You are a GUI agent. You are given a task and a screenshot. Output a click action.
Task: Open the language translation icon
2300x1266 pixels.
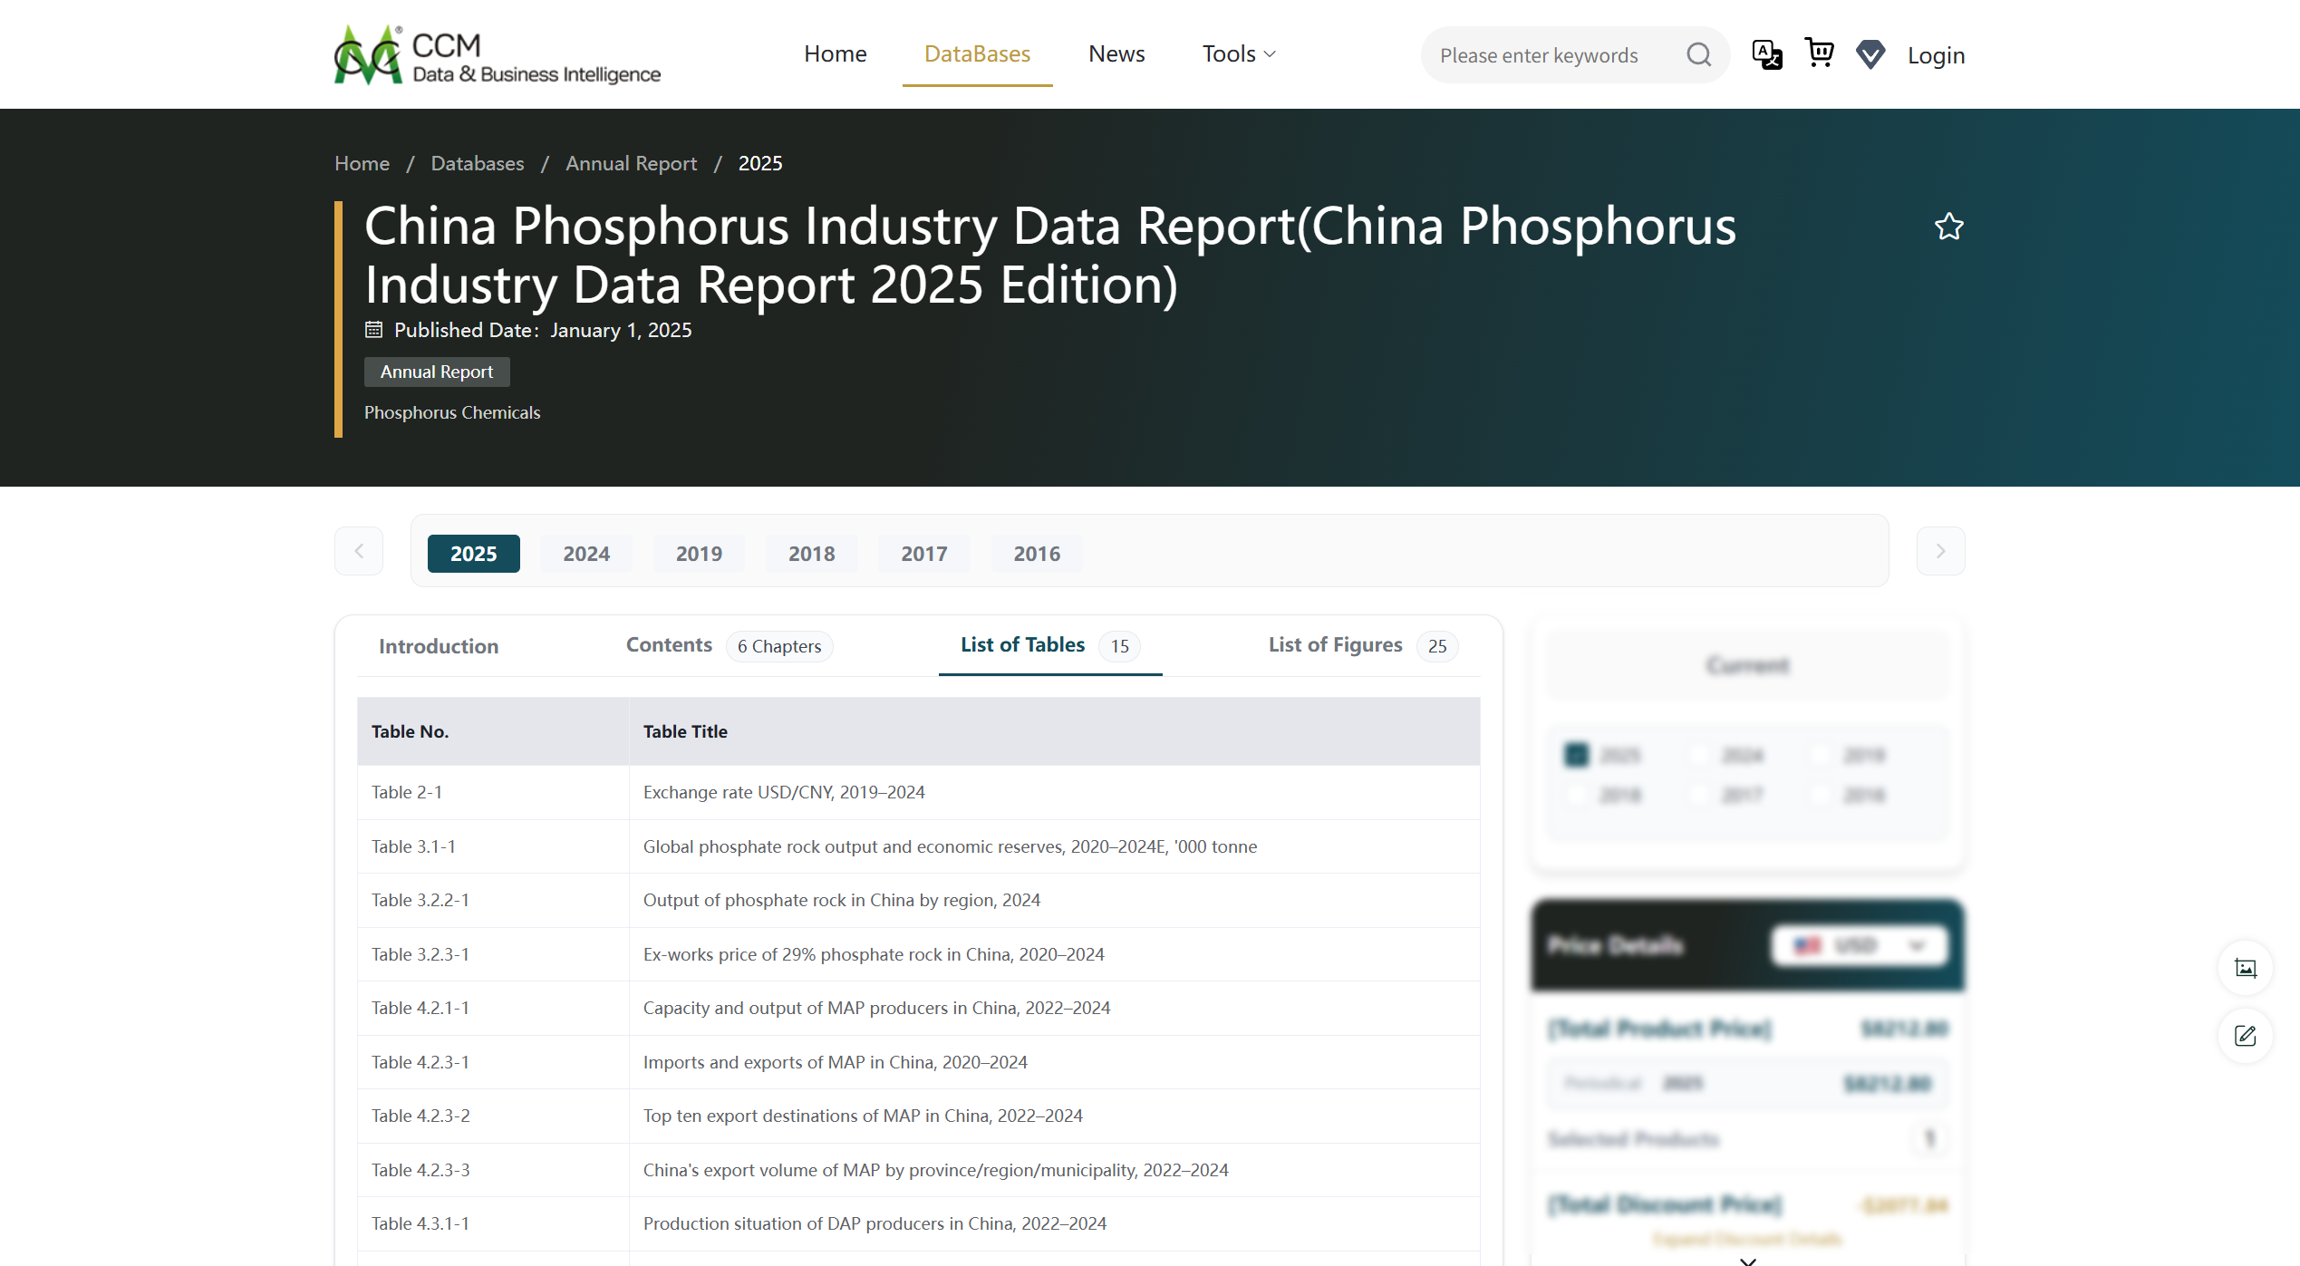point(1766,54)
